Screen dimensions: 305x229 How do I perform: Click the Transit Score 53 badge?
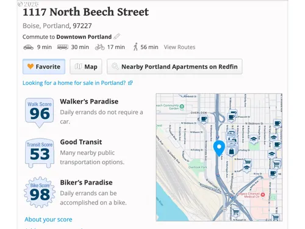point(40,153)
